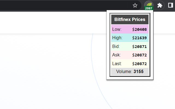Select the Low price $20408
This screenshot has width=175, height=109.
click(139, 29)
